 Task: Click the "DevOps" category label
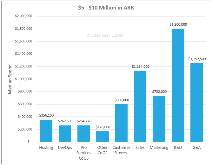point(65,148)
